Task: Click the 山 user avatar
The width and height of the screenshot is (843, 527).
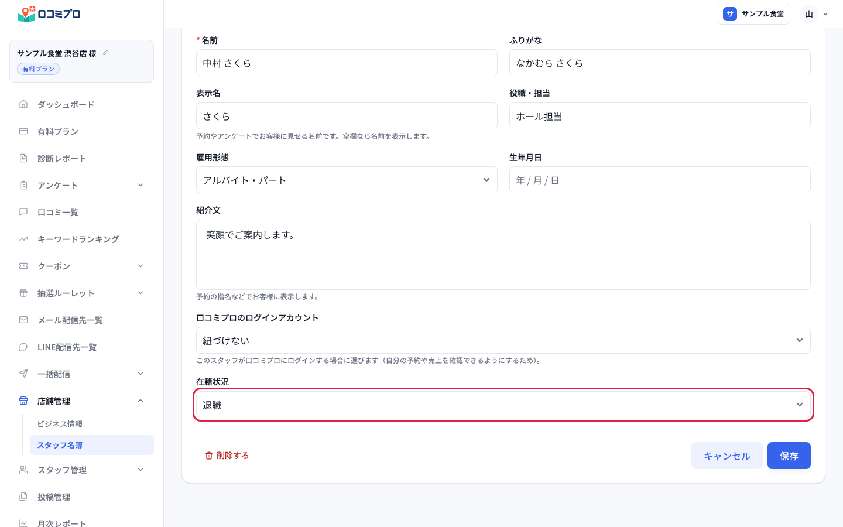Action: tap(809, 14)
